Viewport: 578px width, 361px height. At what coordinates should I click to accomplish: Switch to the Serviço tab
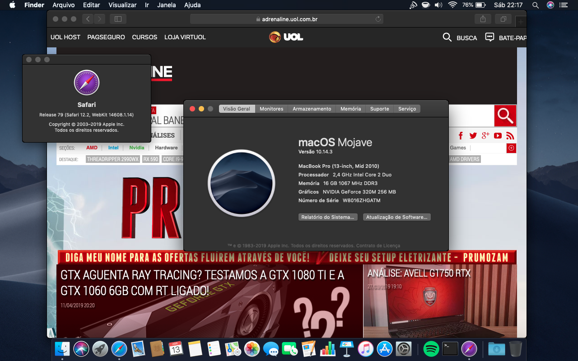(x=407, y=109)
